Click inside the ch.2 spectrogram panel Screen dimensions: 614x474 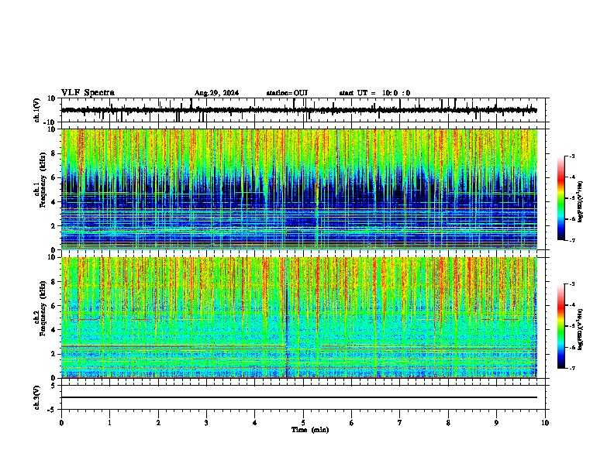point(299,318)
